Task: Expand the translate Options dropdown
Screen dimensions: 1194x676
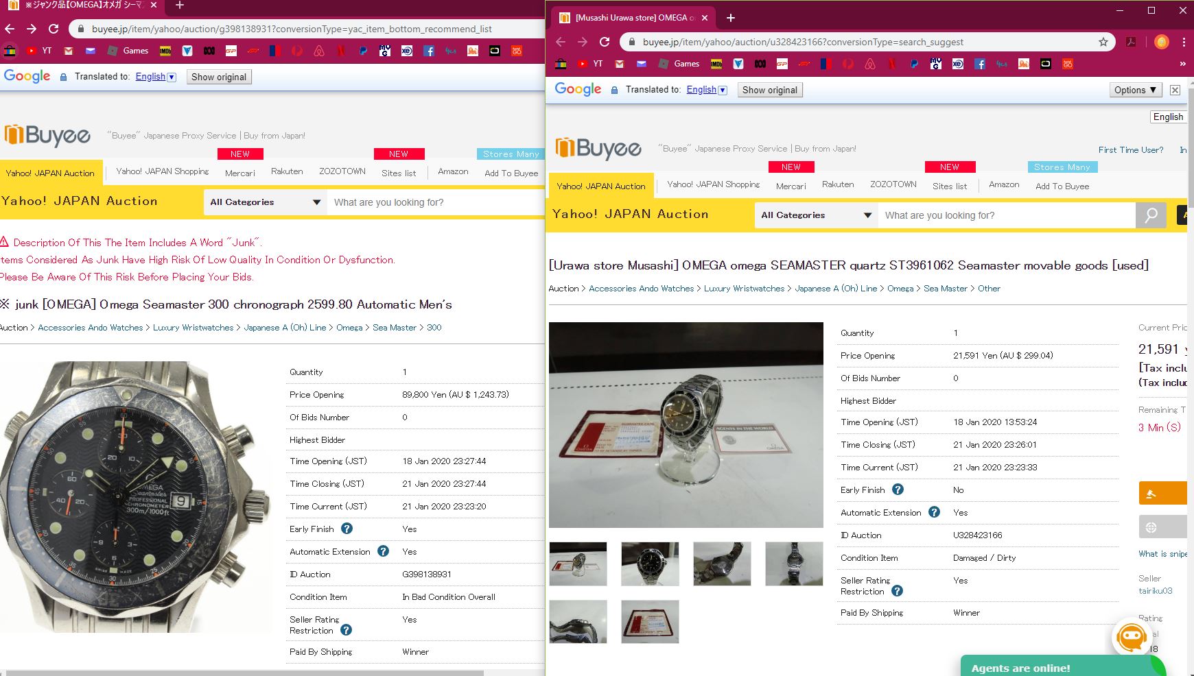Action: [1135, 90]
